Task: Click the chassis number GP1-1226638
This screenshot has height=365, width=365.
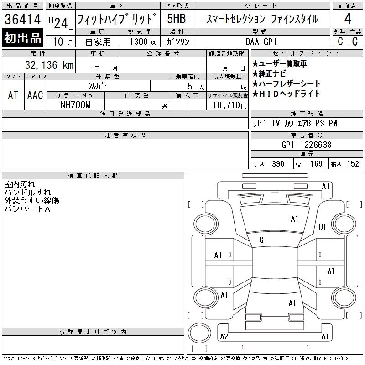Action: 307,145
